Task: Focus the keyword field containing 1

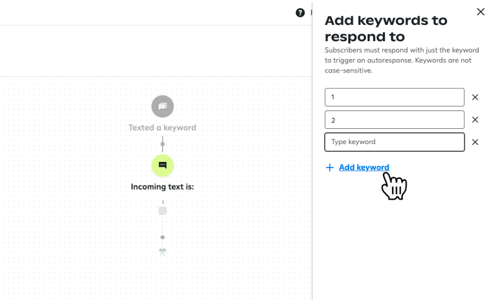Action: (394, 97)
